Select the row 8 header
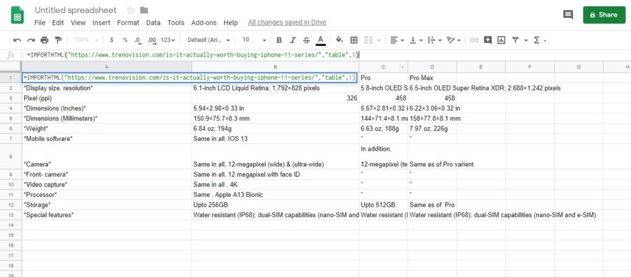Image resolution: width=631 pixels, height=277 pixels. pyautogui.click(x=11, y=156)
